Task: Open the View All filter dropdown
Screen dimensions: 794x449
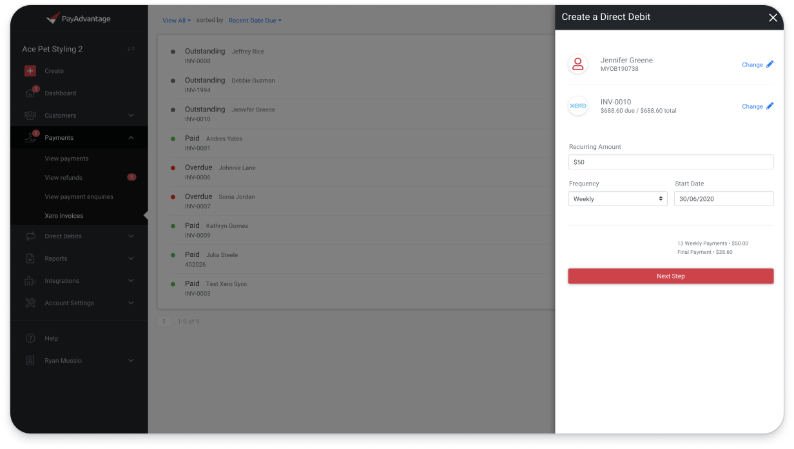Action: pos(177,21)
